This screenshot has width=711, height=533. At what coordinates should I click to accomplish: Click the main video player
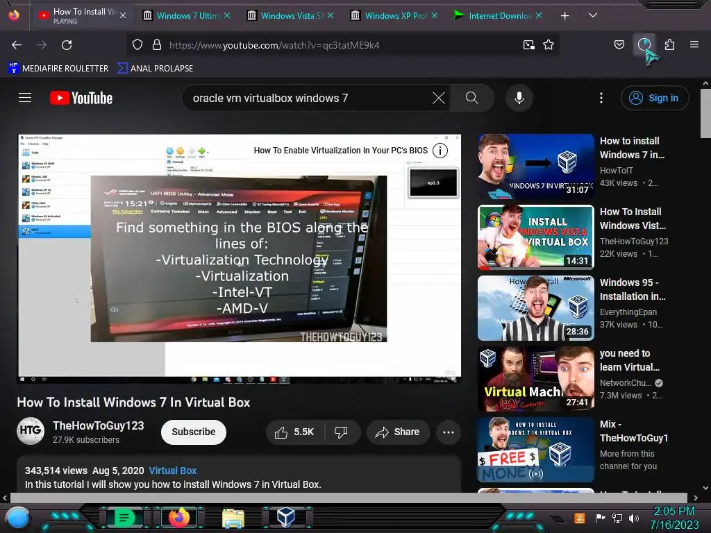tap(240, 258)
